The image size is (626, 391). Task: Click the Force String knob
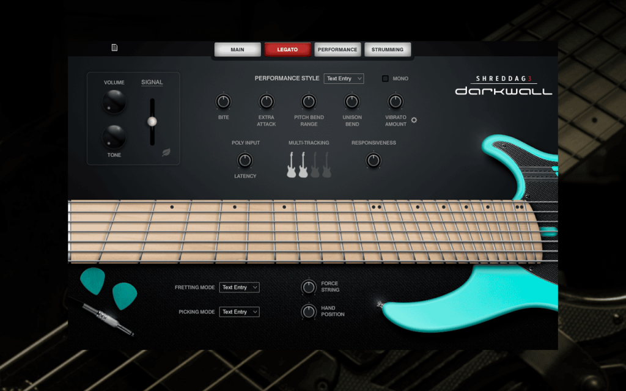[x=309, y=287]
